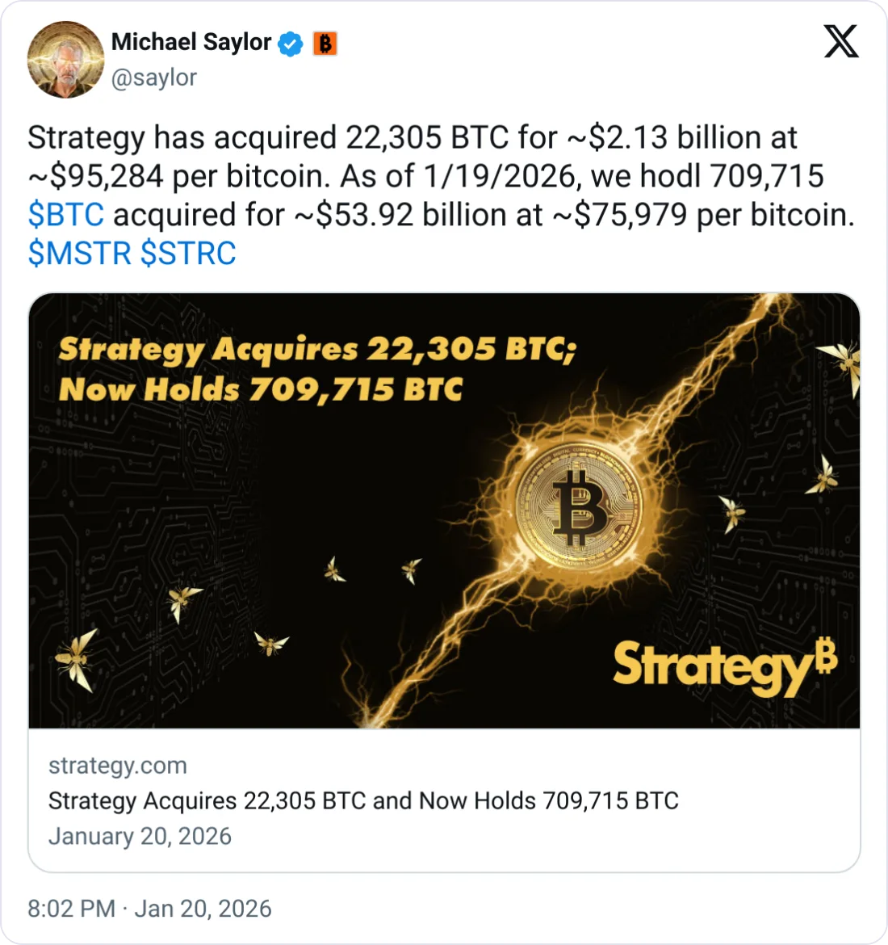
Task: Click Michael Saylor's profile avatar
Action: point(65,60)
